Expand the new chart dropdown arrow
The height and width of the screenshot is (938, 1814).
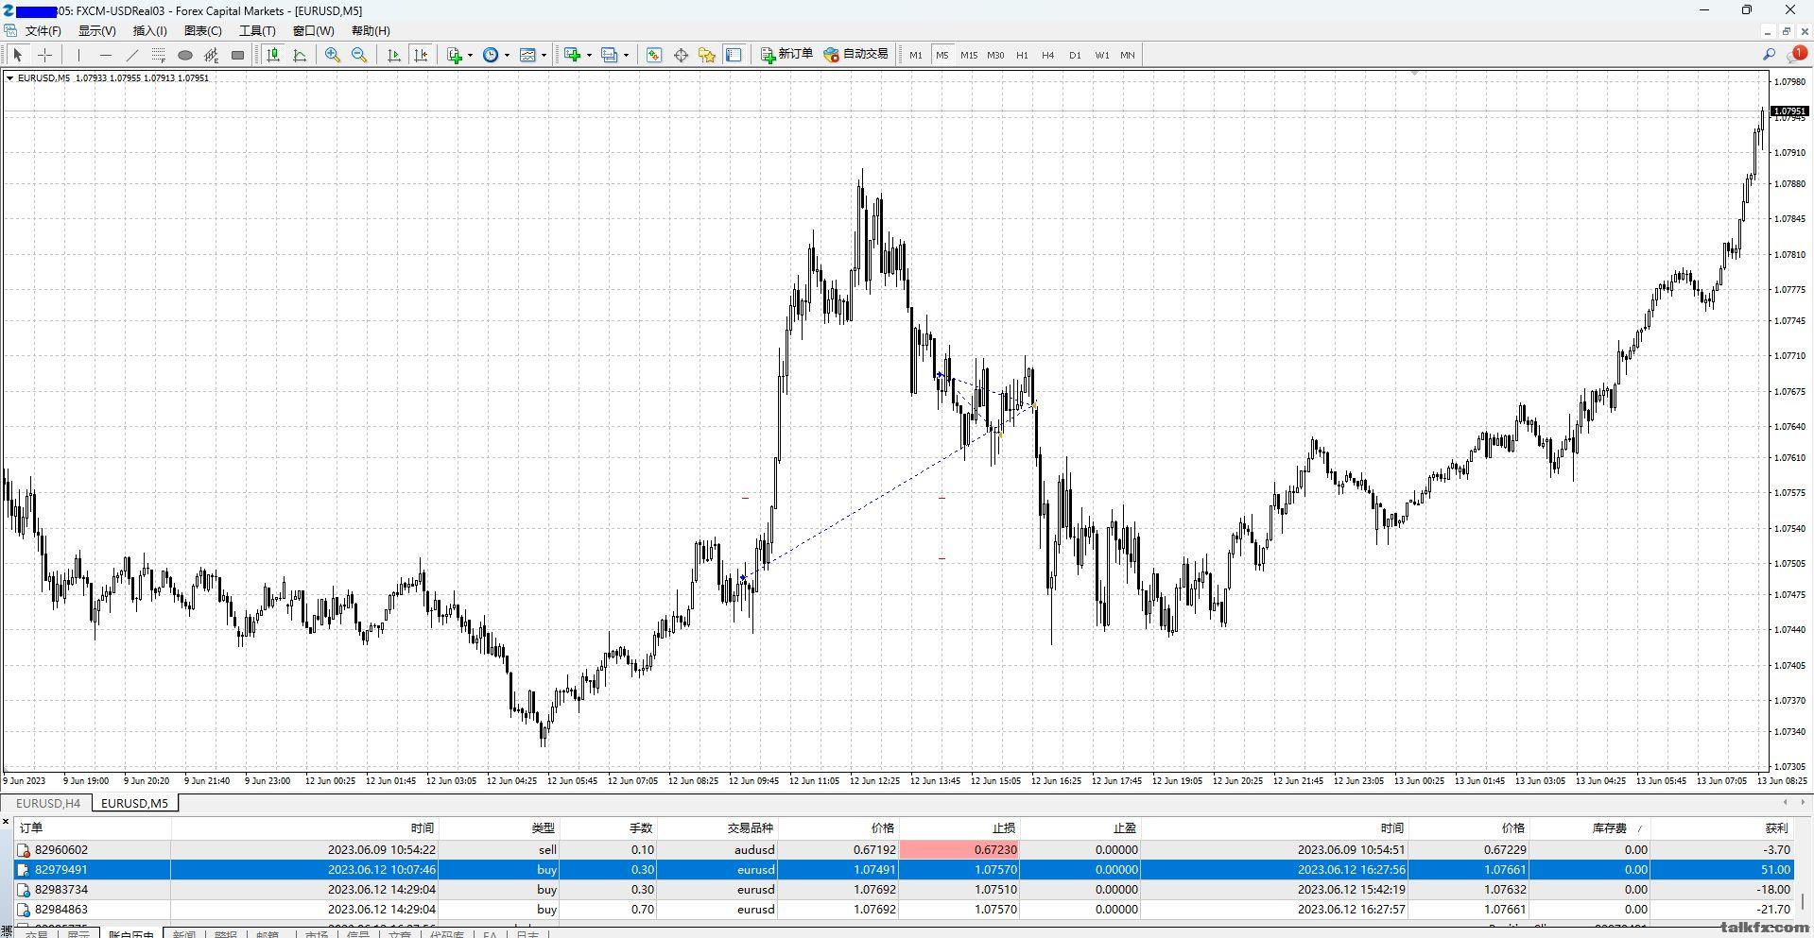click(589, 55)
